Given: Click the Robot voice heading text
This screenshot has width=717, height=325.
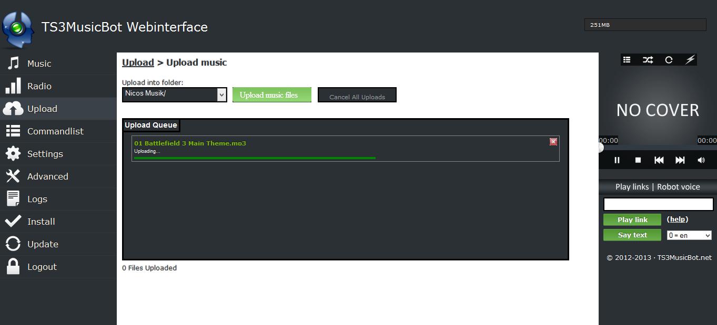Looking at the screenshot, I should [679, 187].
